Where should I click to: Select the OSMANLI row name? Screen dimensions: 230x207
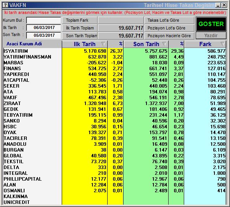click(x=14, y=191)
